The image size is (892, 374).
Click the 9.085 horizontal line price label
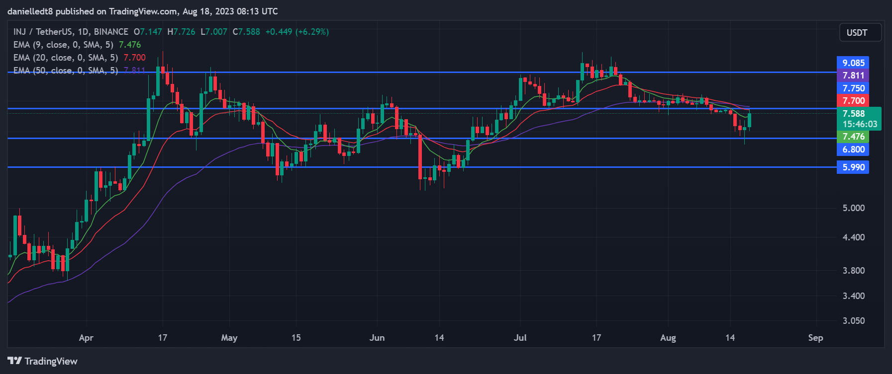853,63
